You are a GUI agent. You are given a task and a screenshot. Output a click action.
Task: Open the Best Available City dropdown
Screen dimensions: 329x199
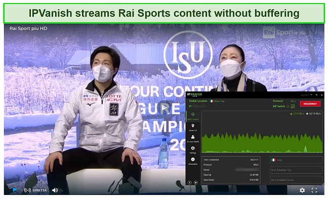[296, 170]
